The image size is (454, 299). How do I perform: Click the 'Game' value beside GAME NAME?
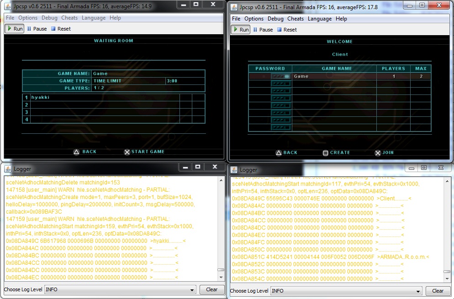pos(100,73)
